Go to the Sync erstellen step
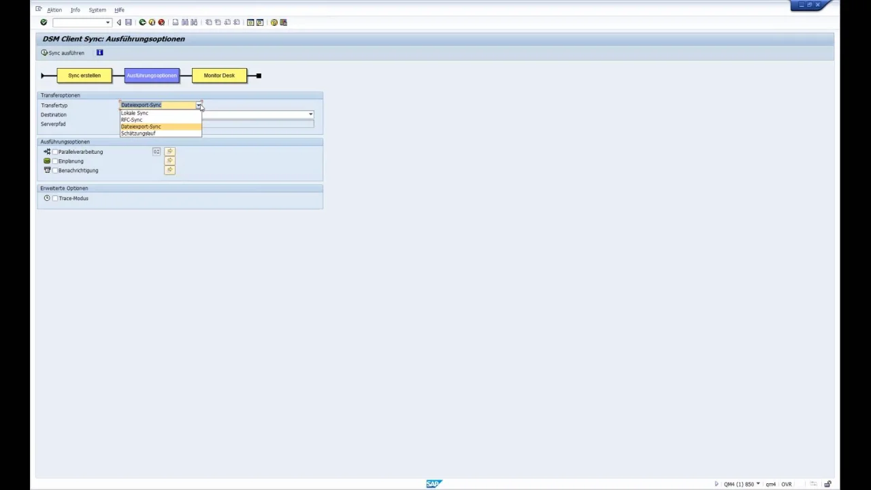The width and height of the screenshot is (871, 490). [84, 76]
